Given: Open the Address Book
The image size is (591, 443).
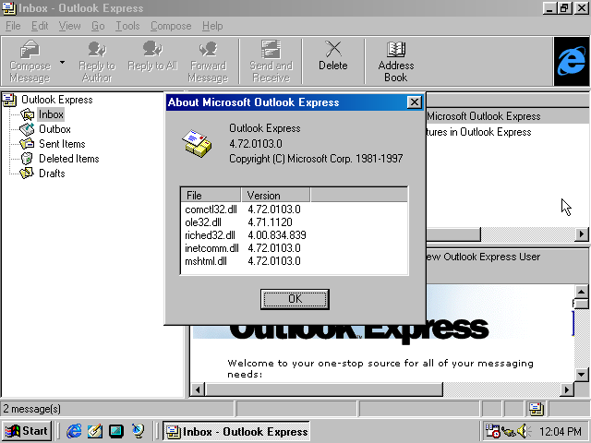Looking at the screenshot, I should 396,62.
